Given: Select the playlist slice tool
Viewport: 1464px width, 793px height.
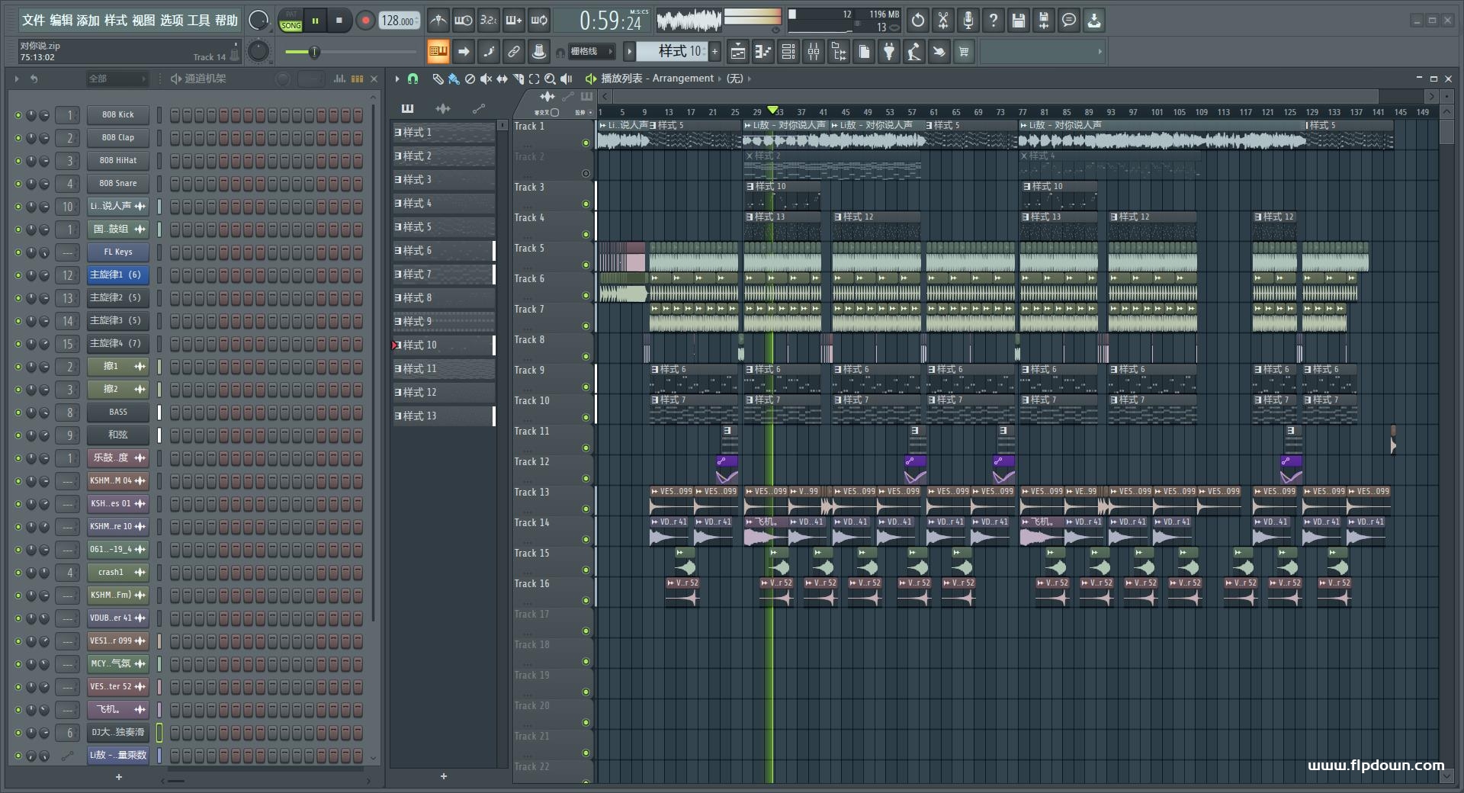Looking at the screenshot, I should point(518,79).
